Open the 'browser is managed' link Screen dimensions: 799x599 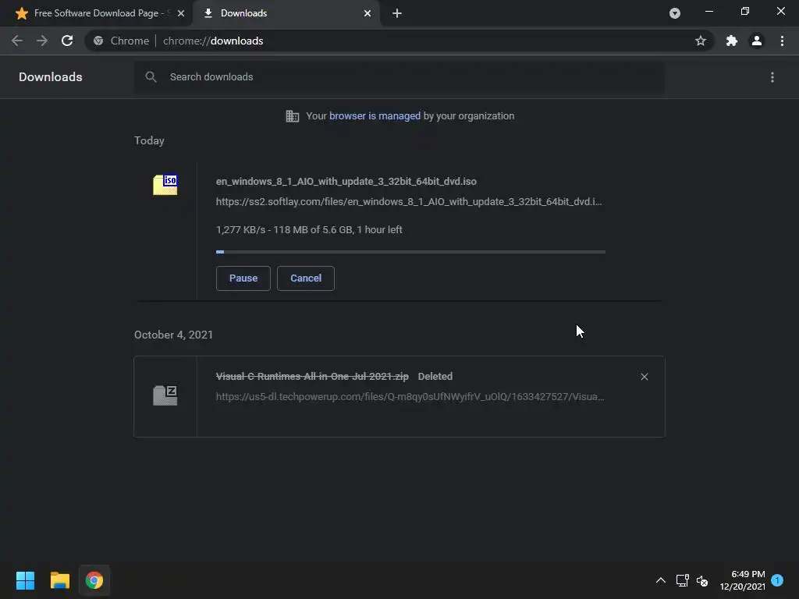click(375, 115)
